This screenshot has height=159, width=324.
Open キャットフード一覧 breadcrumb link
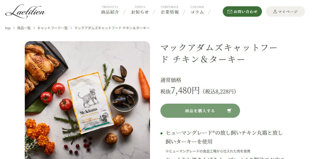coord(52,28)
